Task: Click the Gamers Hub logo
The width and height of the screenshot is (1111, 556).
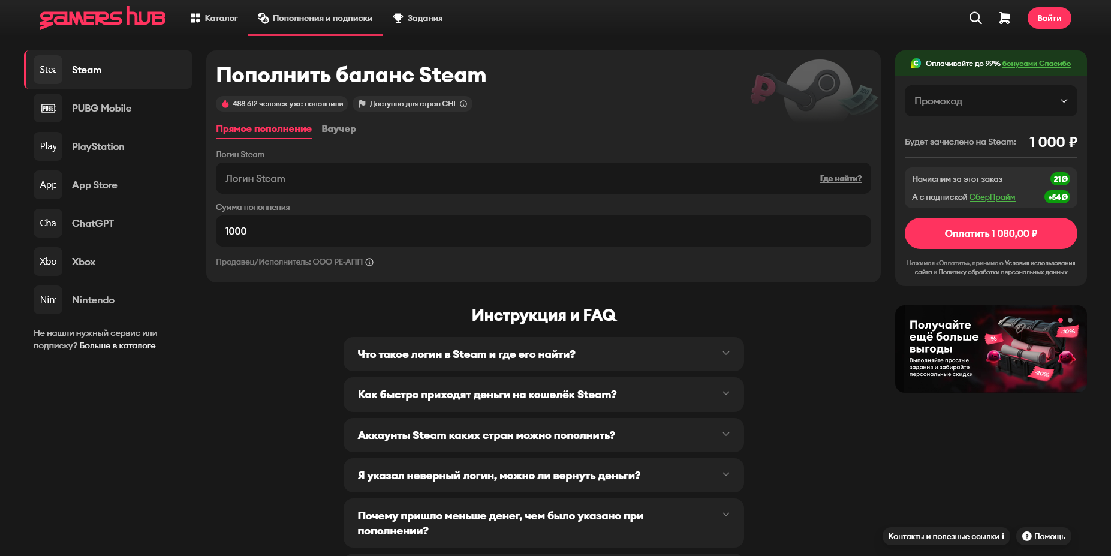Action: [103, 18]
